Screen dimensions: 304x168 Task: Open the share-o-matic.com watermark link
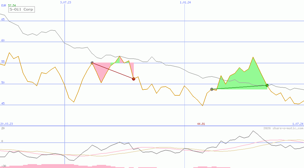[283, 128]
